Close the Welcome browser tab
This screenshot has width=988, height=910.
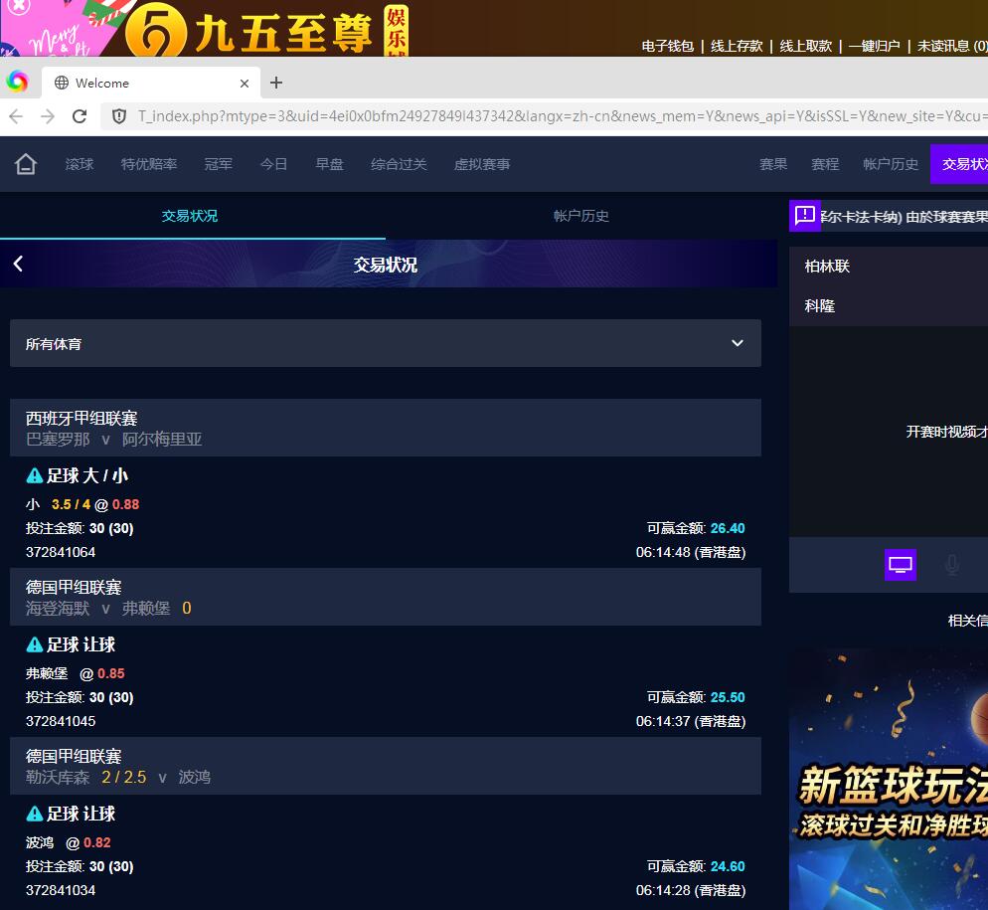(x=245, y=84)
